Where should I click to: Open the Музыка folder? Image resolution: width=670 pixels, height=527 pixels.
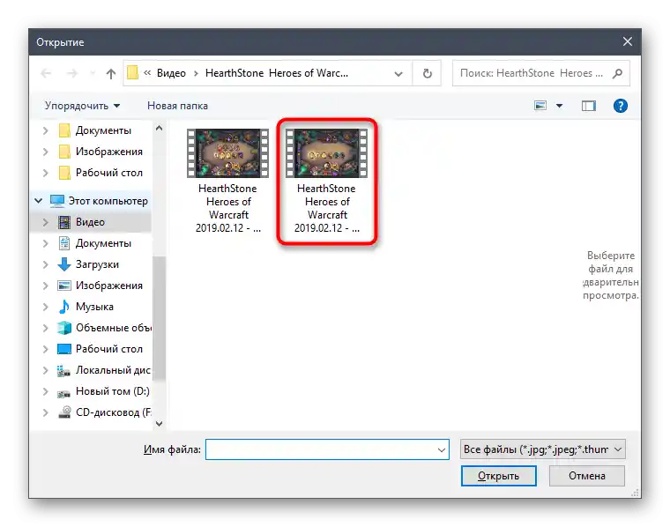[94, 307]
